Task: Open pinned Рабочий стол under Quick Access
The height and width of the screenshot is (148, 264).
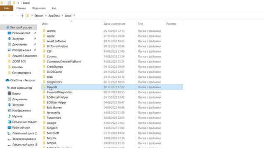Action: coord(21,33)
